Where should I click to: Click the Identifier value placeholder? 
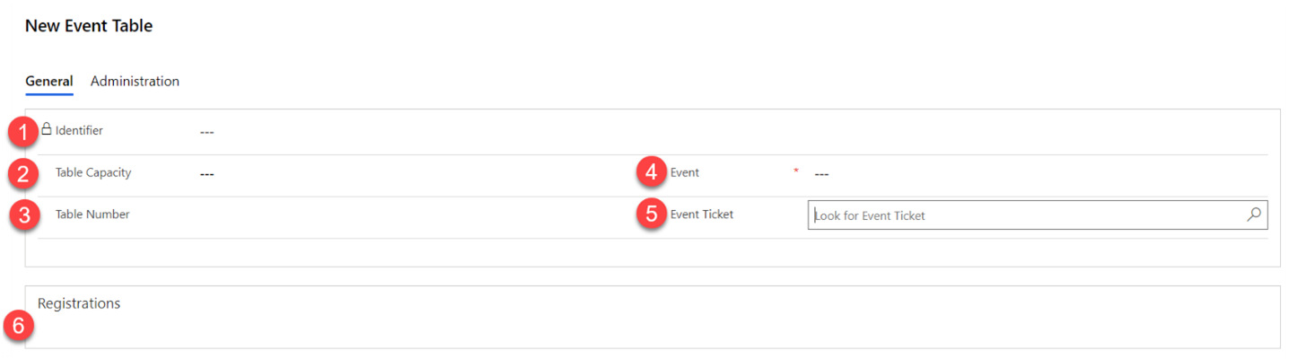[x=207, y=132]
